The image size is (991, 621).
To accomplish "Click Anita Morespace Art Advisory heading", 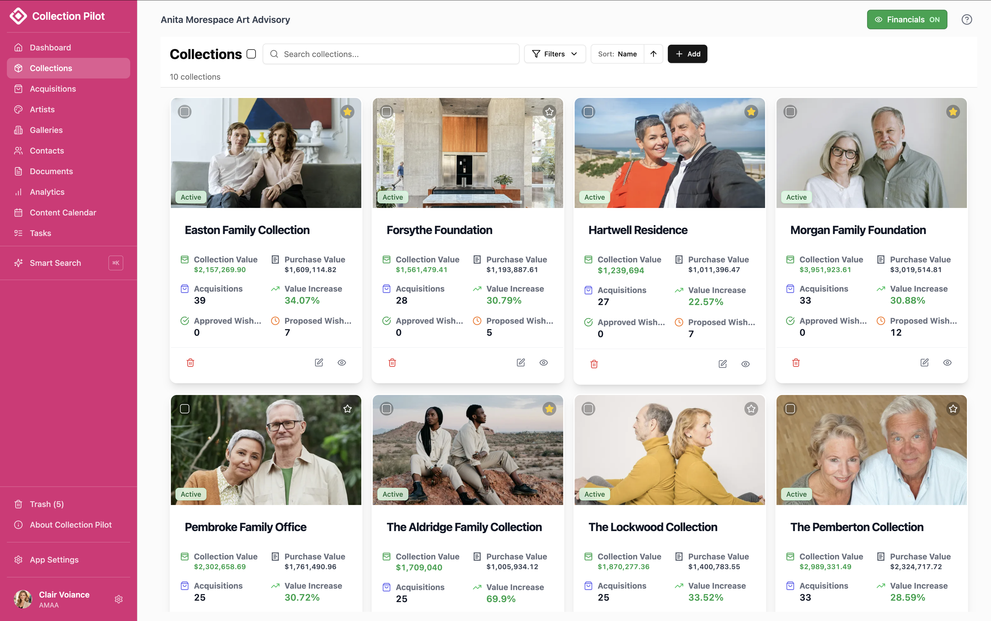I will (225, 20).
